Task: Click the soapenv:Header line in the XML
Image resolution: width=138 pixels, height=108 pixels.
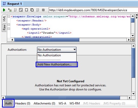Action: point(31,21)
